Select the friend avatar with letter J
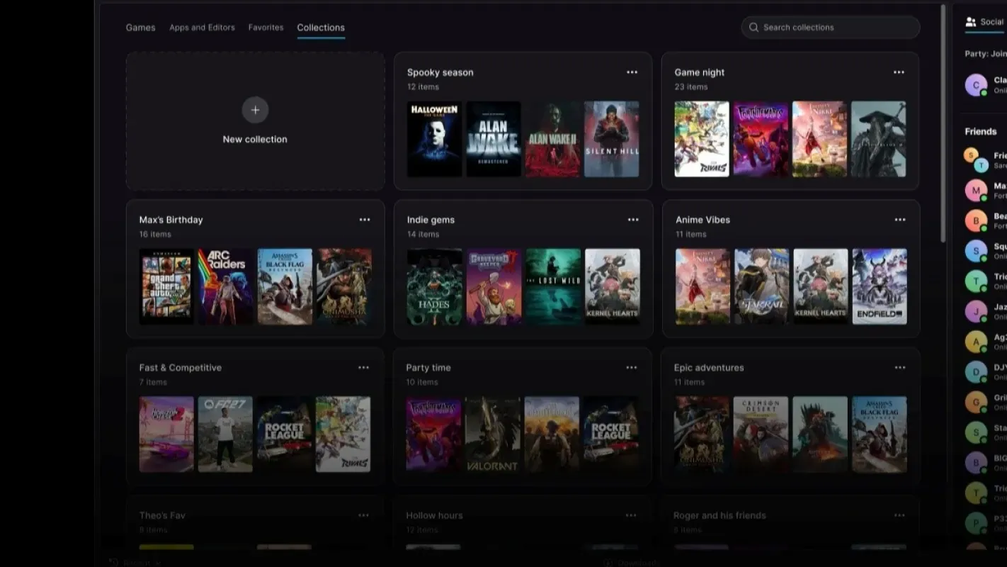This screenshot has height=567, width=1007. (976, 311)
